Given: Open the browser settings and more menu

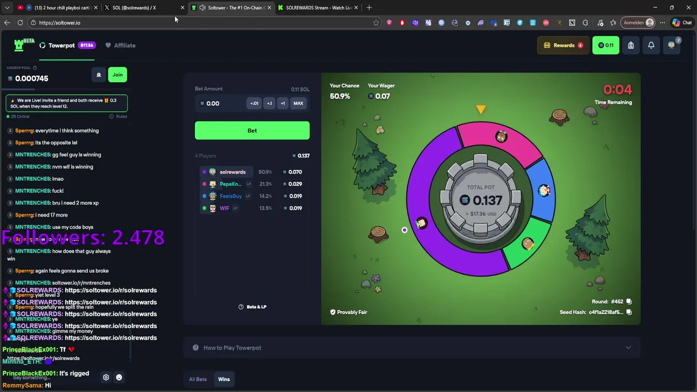Looking at the screenshot, I should 662,22.
